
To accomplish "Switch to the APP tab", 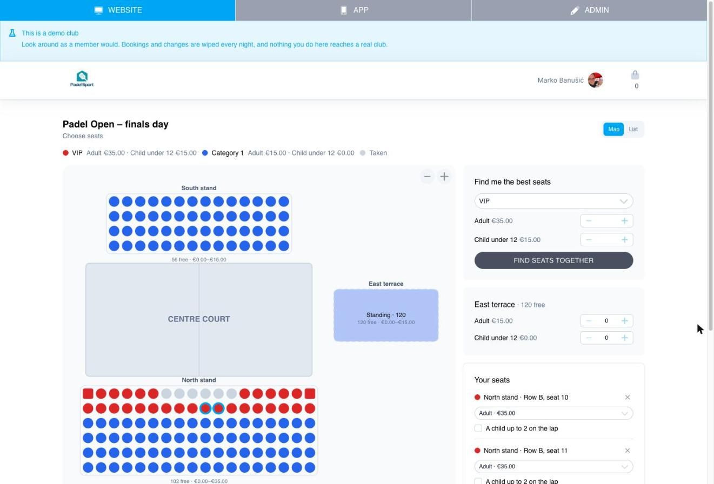I will [353, 10].
